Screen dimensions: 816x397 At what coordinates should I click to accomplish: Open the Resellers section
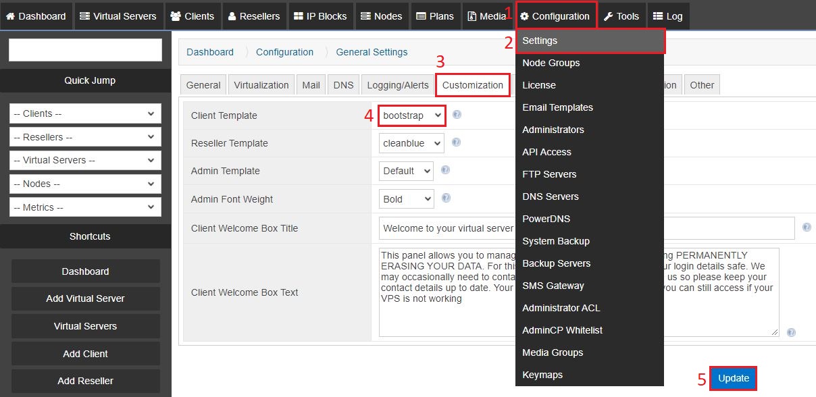pos(254,16)
